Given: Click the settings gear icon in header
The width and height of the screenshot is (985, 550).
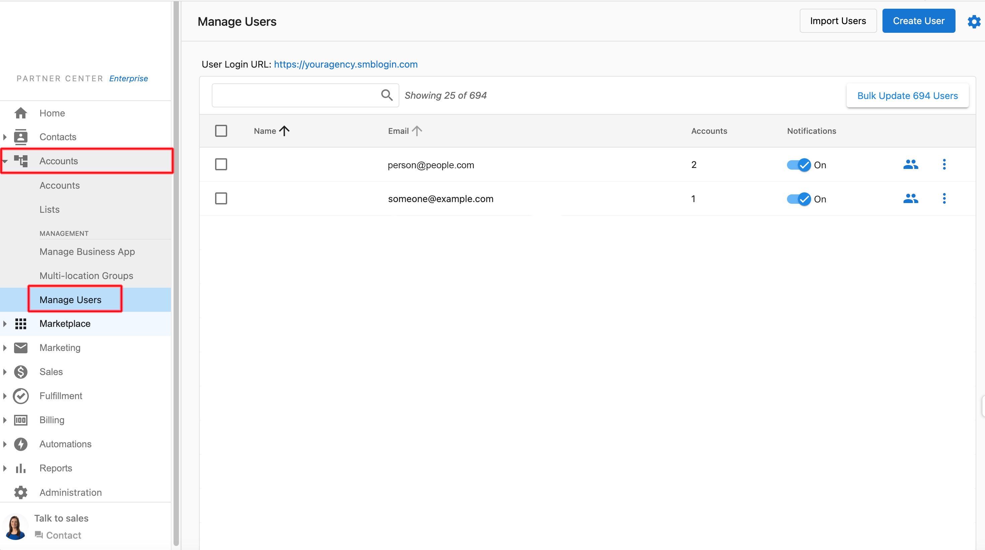Looking at the screenshot, I should [x=974, y=21].
